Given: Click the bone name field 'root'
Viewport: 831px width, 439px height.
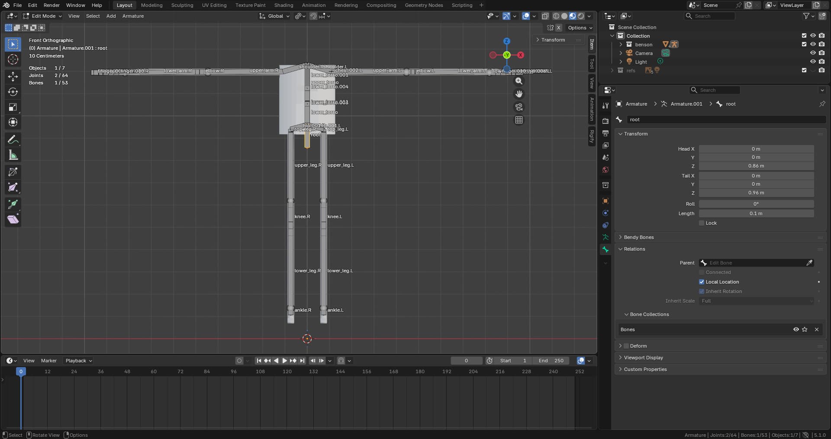Looking at the screenshot, I should pos(726,119).
